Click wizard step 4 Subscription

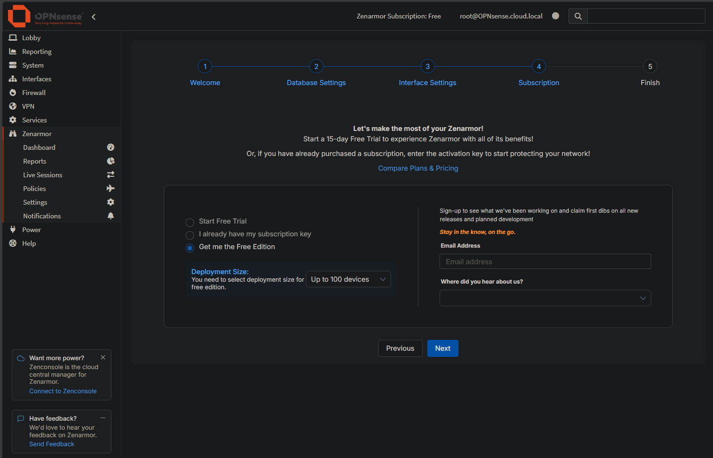(x=539, y=73)
